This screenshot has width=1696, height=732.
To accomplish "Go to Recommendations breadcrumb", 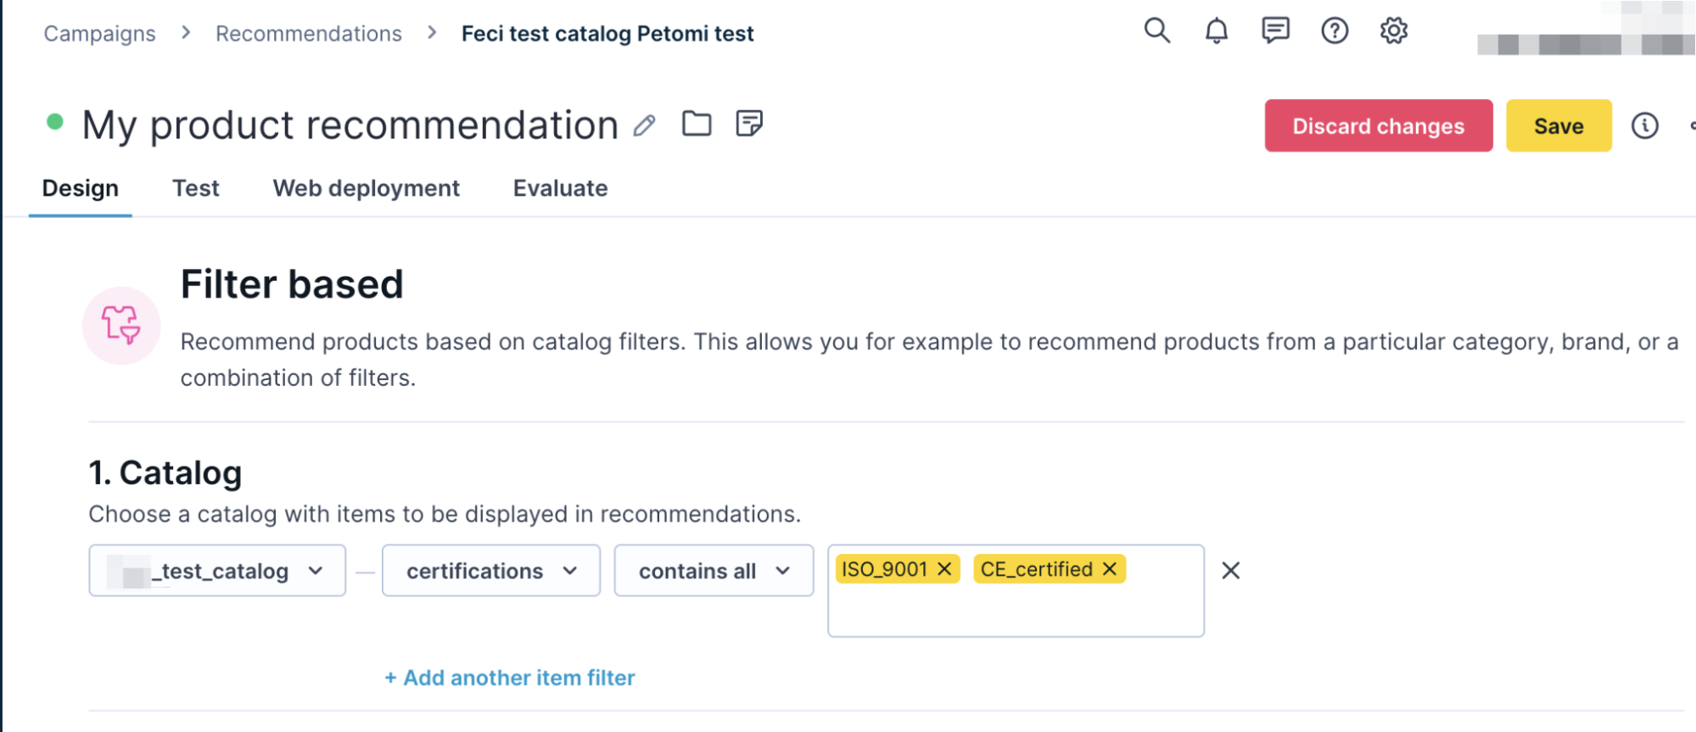I will (309, 33).
